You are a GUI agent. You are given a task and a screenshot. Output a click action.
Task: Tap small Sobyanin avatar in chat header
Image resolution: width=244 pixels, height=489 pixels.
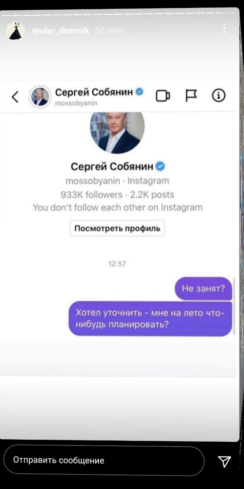[x=40, y=97]
